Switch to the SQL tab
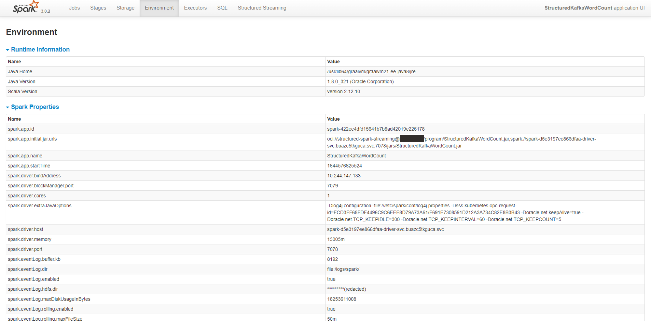 [x=222, y=8]
